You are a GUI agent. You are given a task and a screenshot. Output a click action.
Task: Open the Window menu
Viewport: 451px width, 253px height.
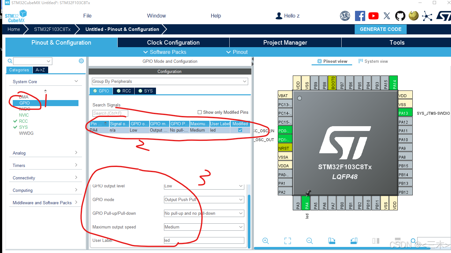point(156,16)
